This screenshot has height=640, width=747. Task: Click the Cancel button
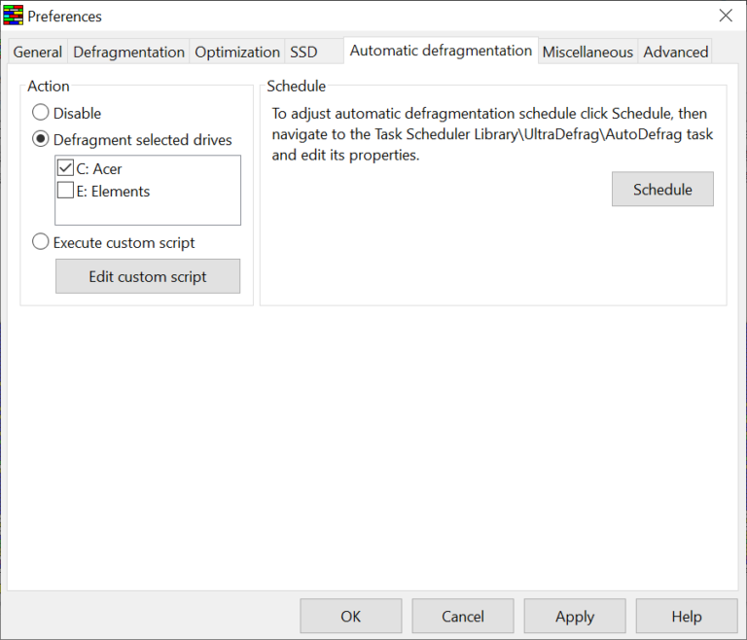tap(463, 617)
